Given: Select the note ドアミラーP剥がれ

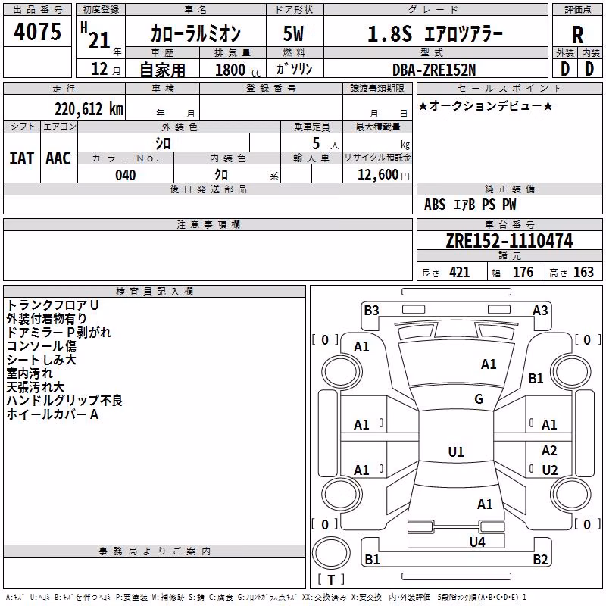Looking at the screenshot, I should 59,333.
